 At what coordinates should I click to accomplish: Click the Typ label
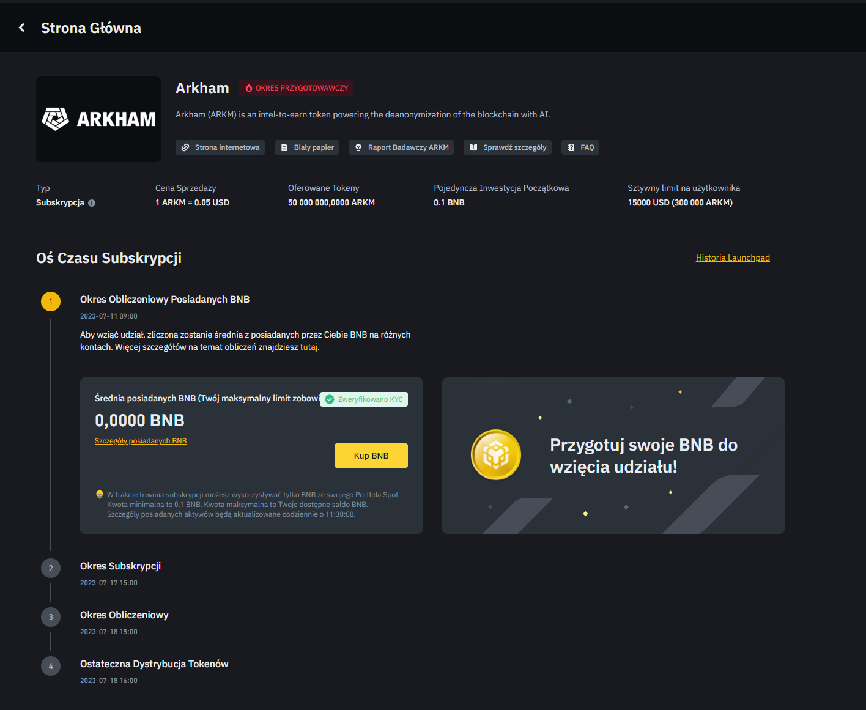point(43,188)
